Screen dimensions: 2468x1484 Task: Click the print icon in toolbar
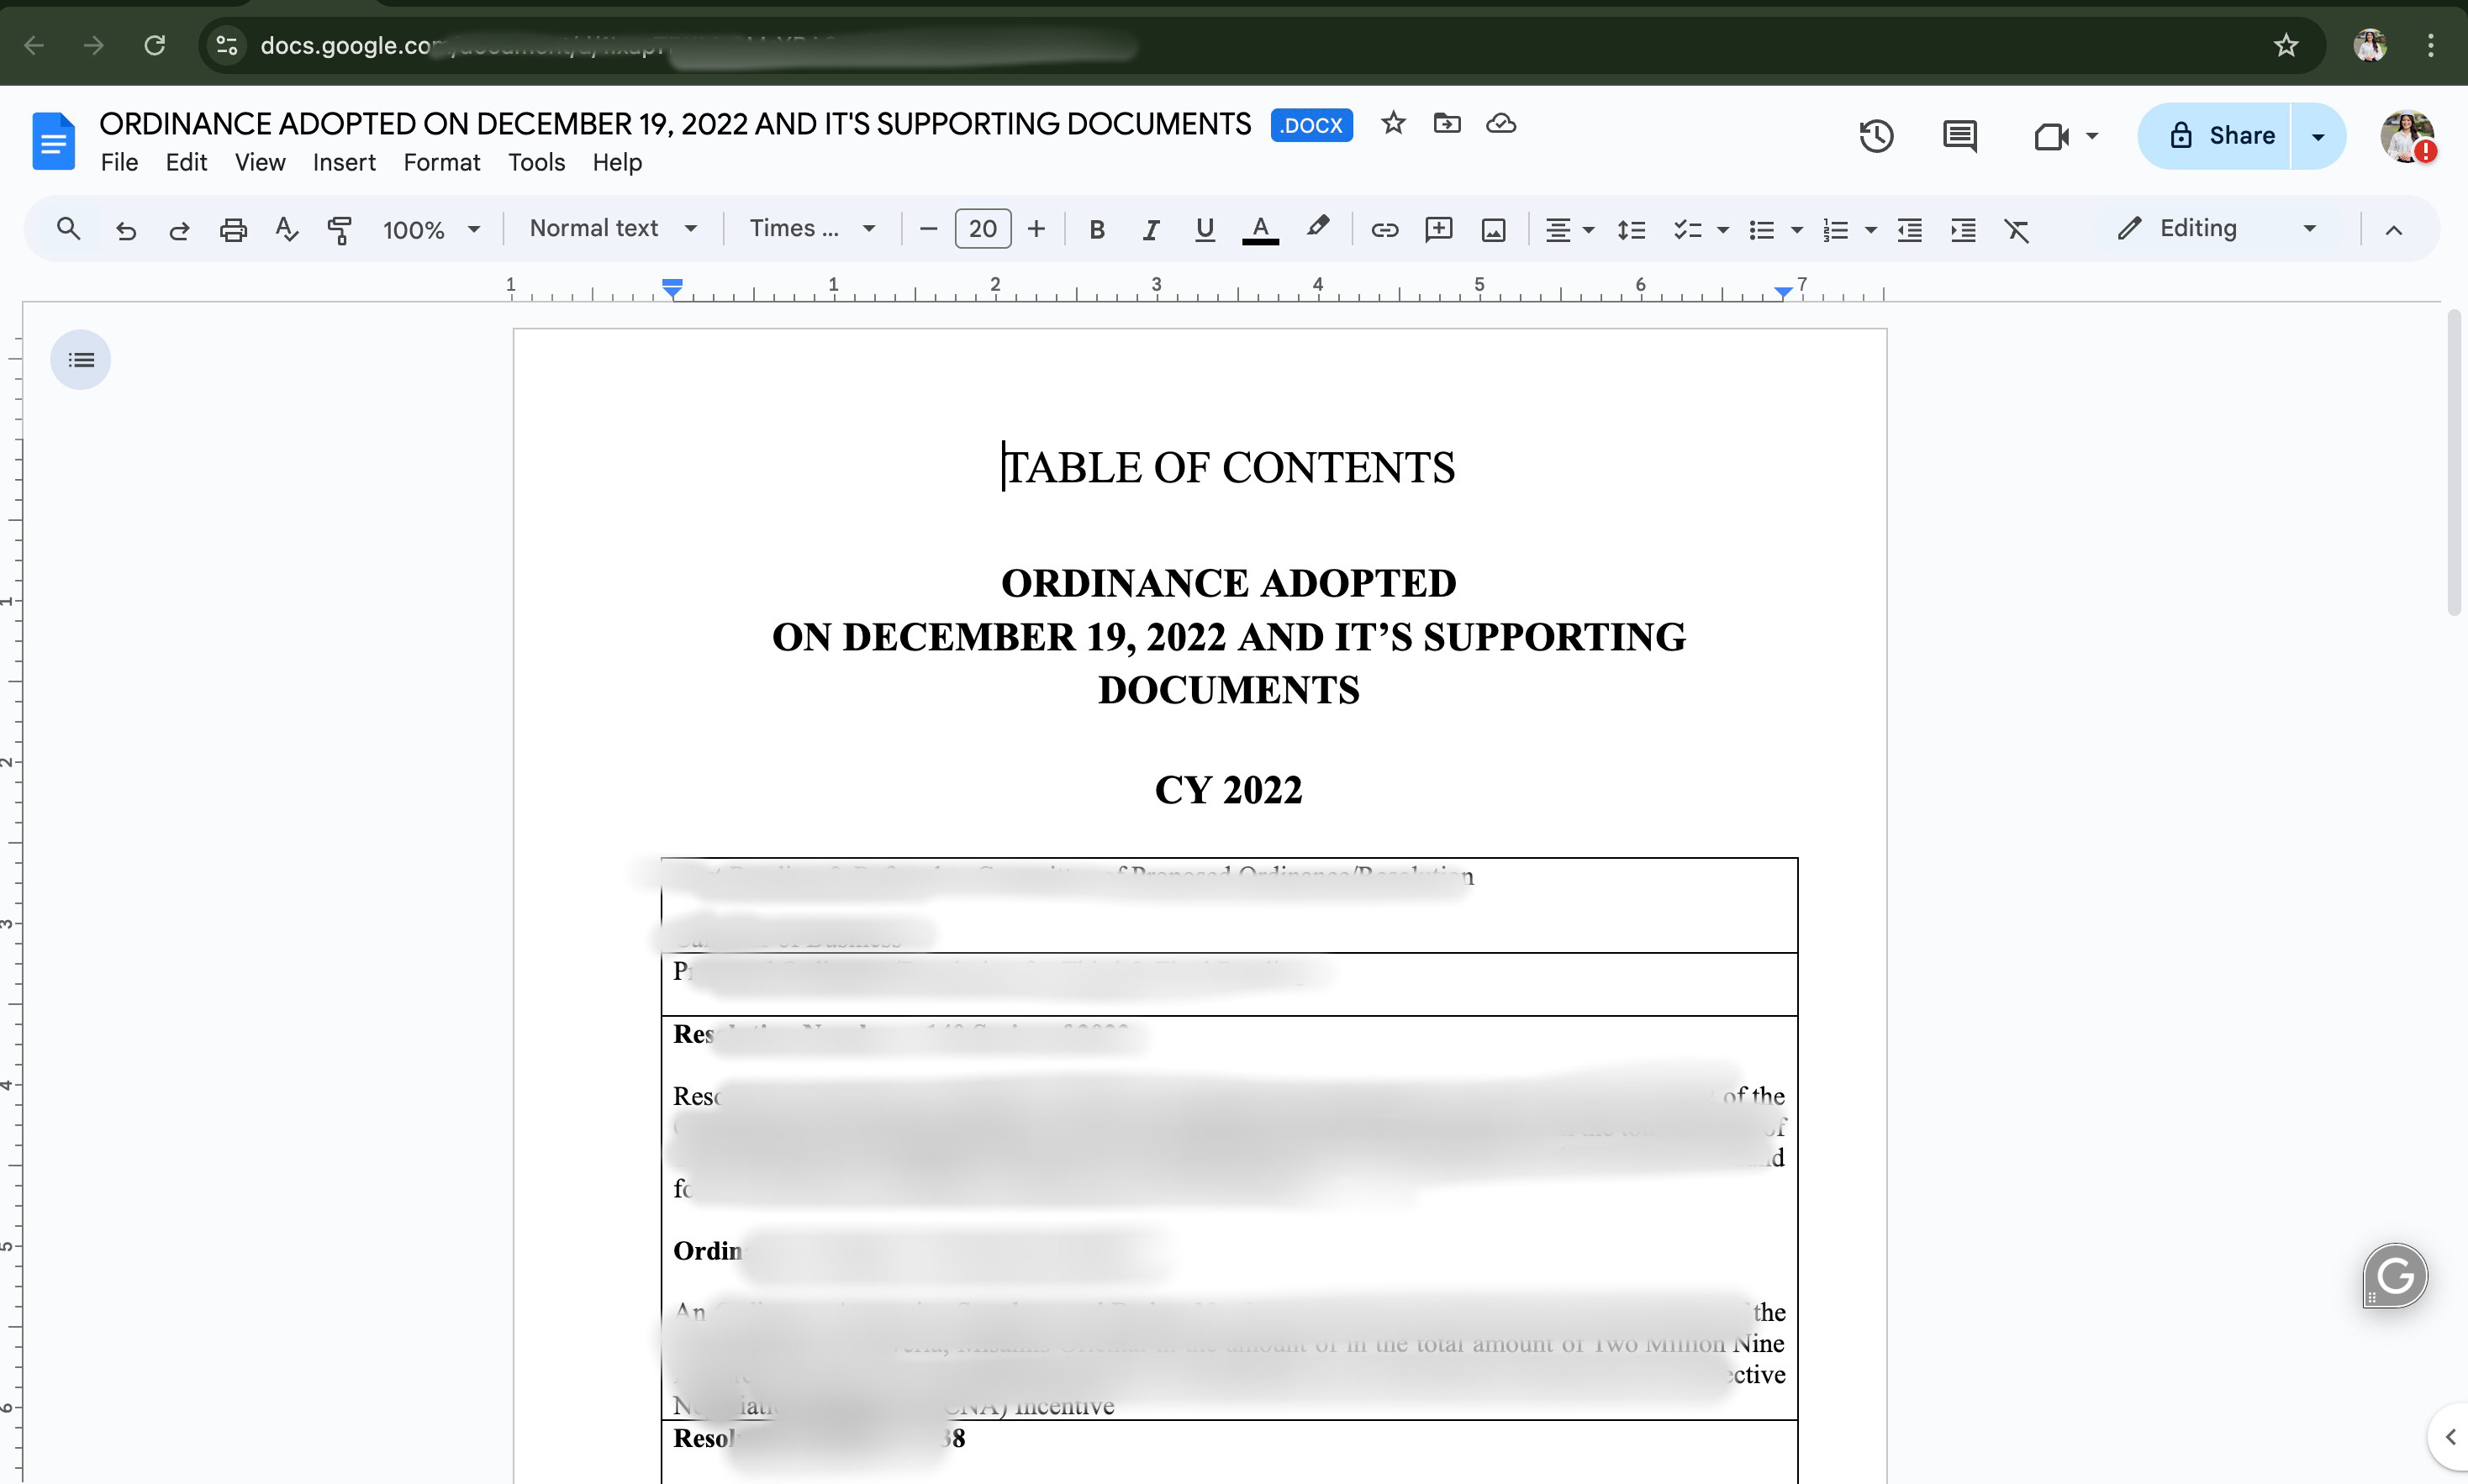pos(233,230)
